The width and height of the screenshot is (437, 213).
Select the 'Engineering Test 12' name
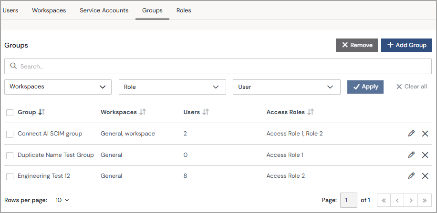pos(44,176)
